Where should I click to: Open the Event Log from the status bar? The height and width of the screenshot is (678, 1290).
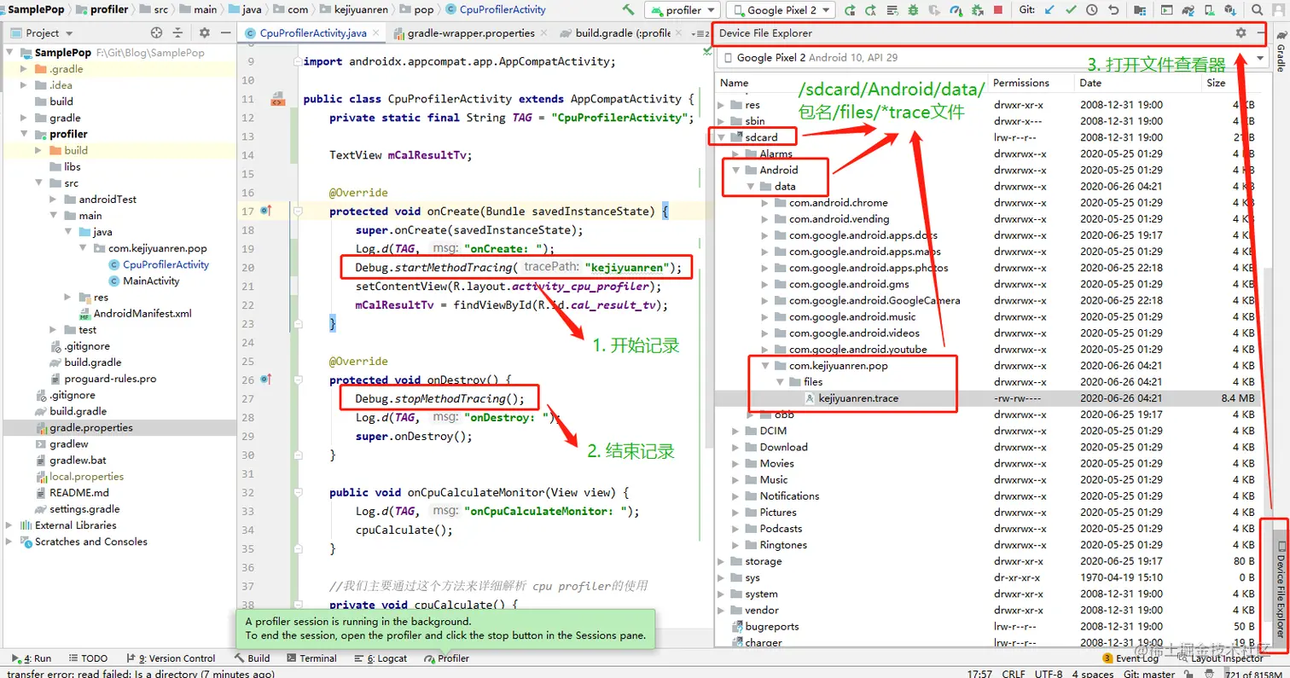tap(1139, 658)
